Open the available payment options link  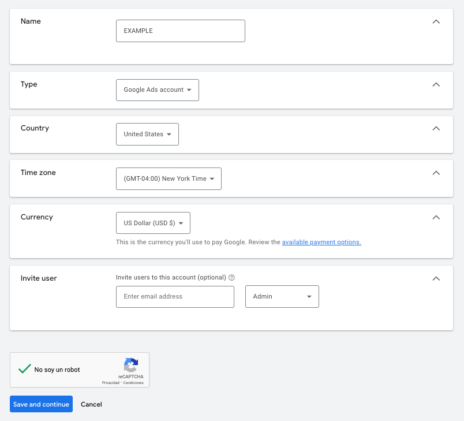[x=321, y=243]
